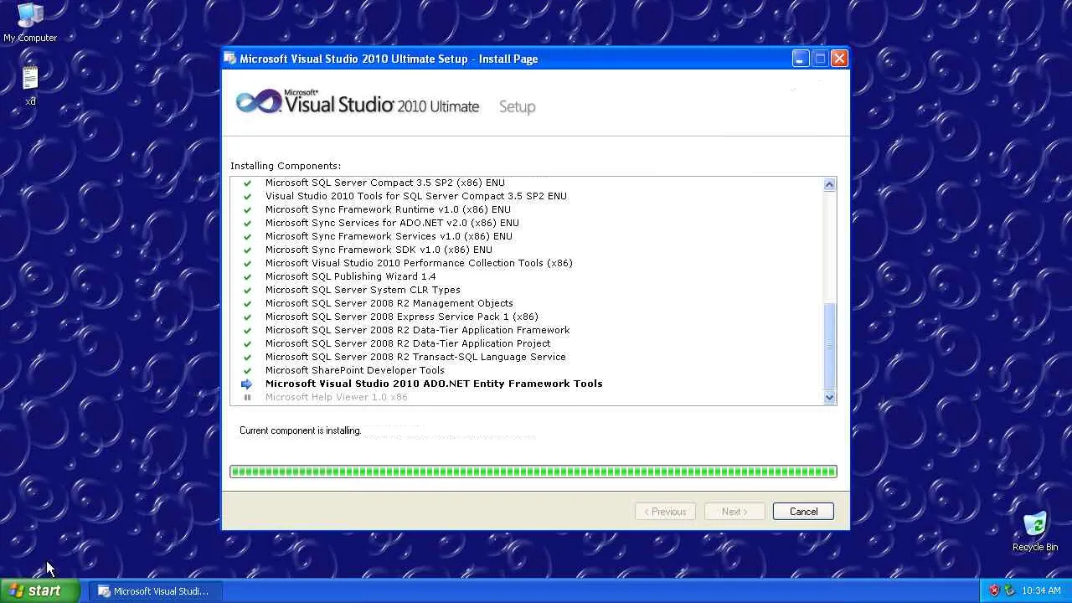Click the check beside Performance Collection Tools
1072x603 pixels.
(247, 263)
